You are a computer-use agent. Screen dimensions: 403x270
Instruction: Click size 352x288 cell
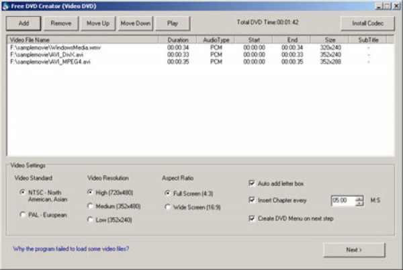(x=330, y=62)
